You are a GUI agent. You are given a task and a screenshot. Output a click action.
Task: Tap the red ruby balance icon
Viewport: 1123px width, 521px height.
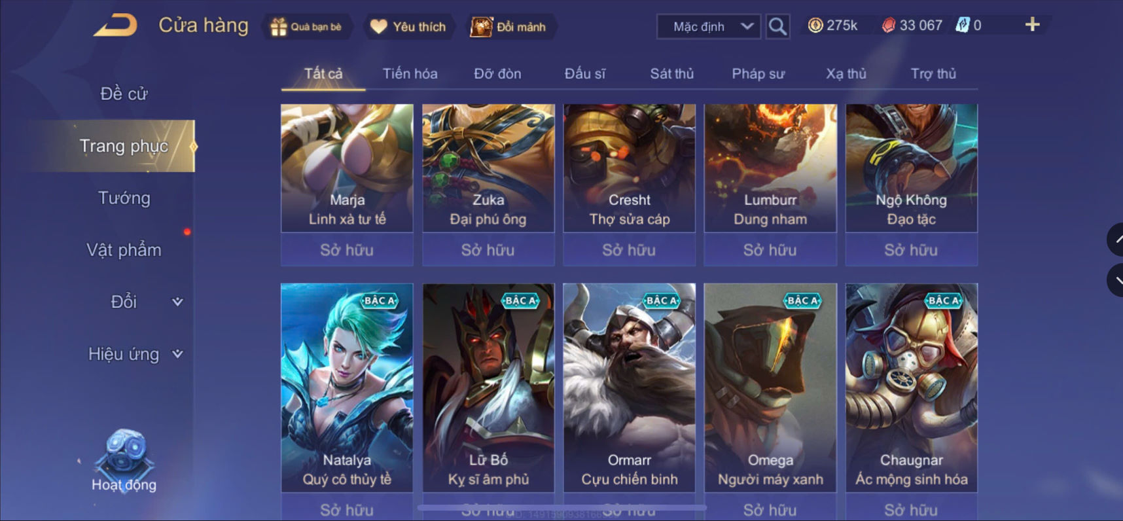[x=889, y=26]
